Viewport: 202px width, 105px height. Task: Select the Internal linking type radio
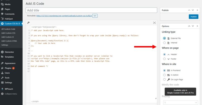(164, 43)
